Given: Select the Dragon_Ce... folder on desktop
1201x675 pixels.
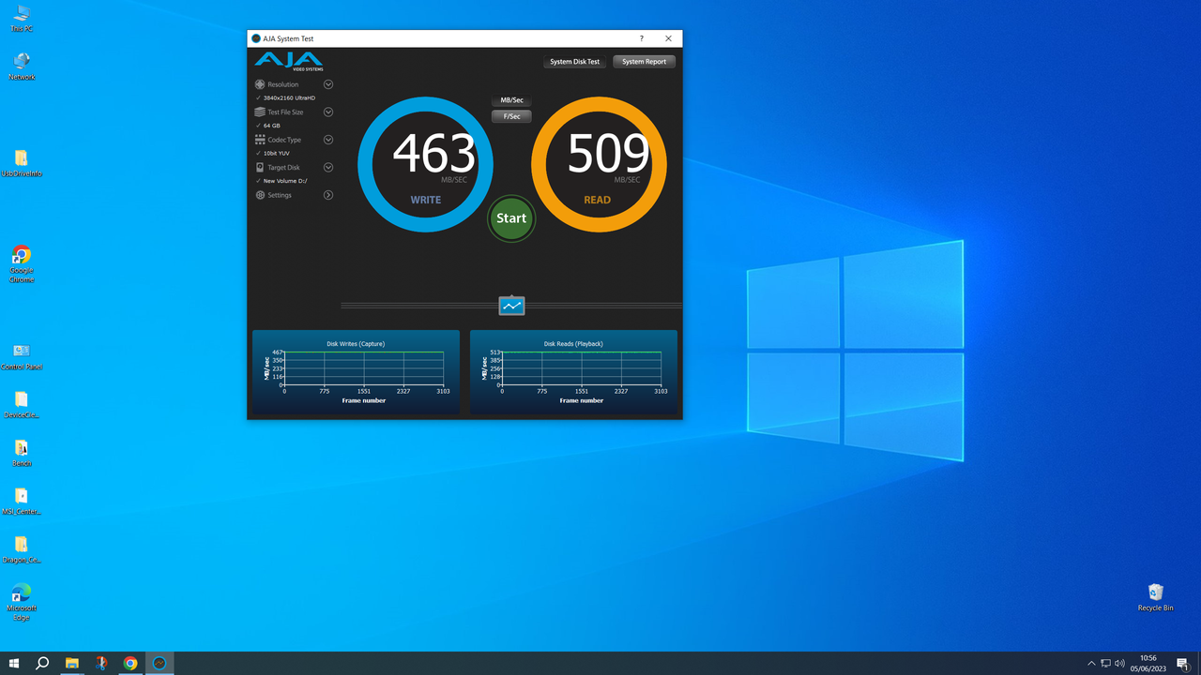Looking at the screenshot, I should click(22, 549).
